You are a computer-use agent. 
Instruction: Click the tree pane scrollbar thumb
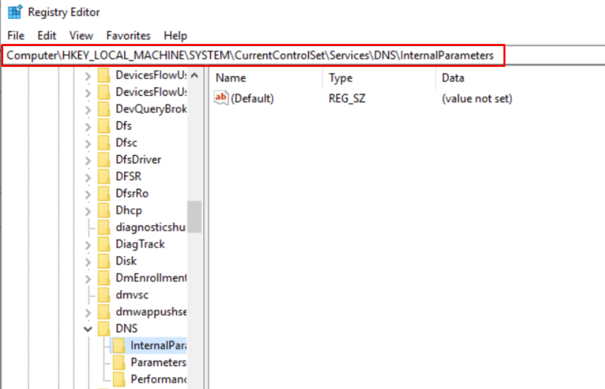195,217
